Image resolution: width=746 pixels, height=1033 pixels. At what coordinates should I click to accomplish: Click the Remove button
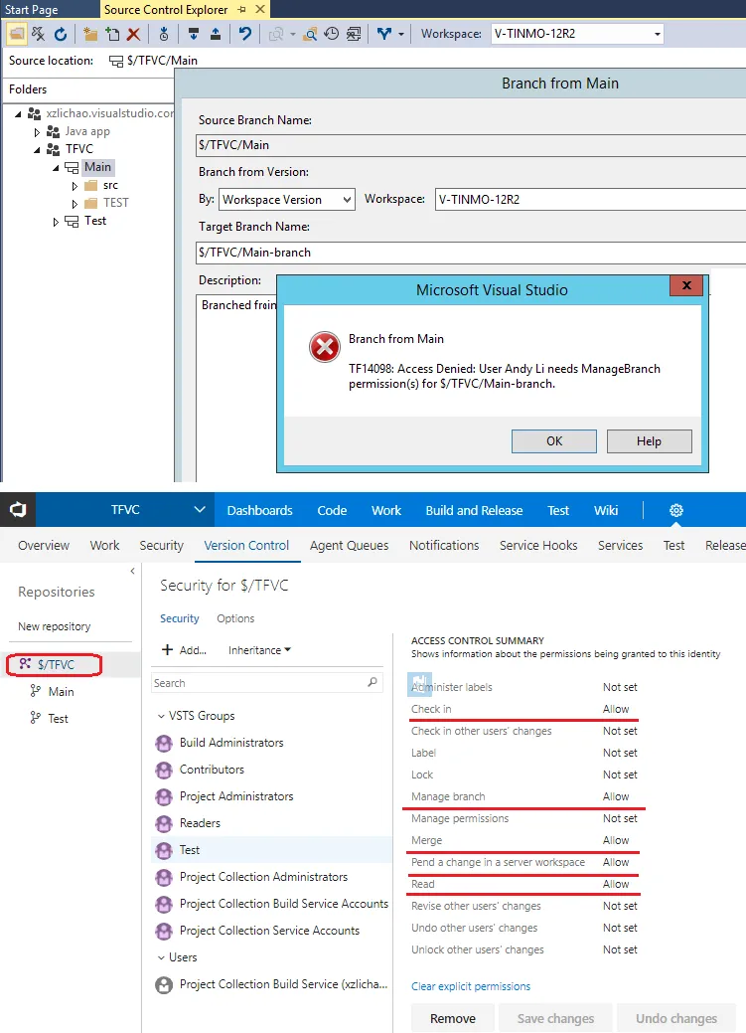(x=452, y=1018)
